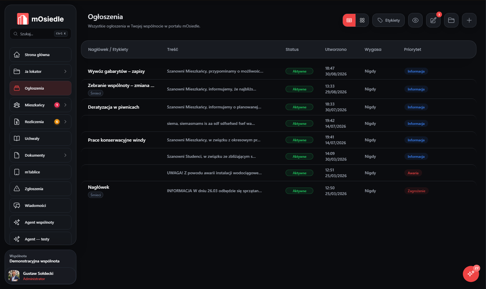
Task: Click Wiadomości chat bubbles icon
Action: (17, 205)
